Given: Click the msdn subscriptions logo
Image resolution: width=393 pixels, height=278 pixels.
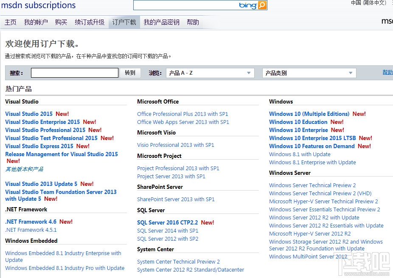Looking at the screenshot, I should (39, 6).
